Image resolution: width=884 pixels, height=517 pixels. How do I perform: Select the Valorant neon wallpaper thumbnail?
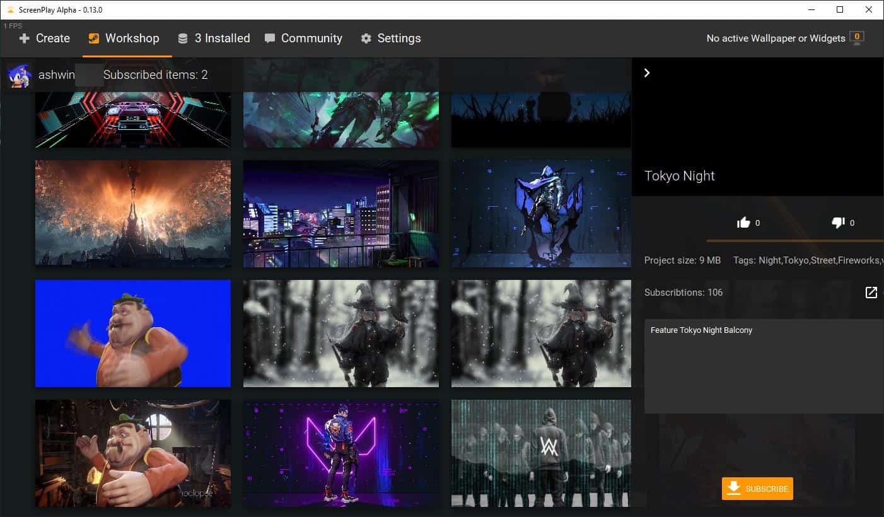point(340,453)
